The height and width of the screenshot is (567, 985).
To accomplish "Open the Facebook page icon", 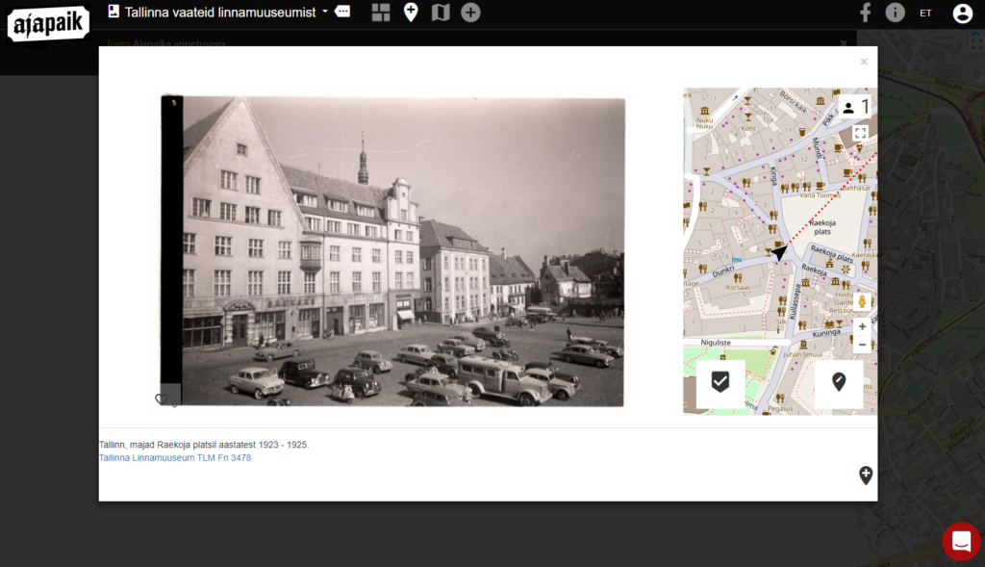I will click(865, 13).
